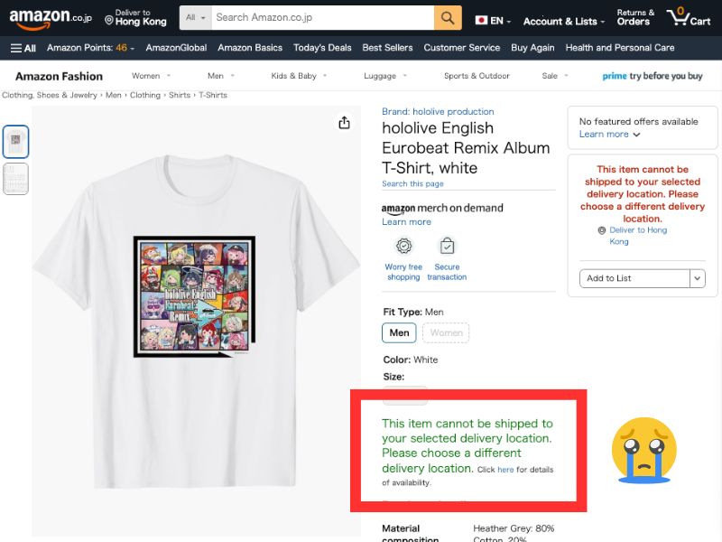722x542 pixels.
Task: Open the shopping cart
Action: tap(688, 17)
